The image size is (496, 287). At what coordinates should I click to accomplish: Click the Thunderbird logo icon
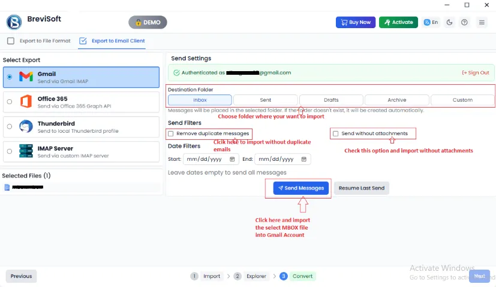(x=26, y=127)
